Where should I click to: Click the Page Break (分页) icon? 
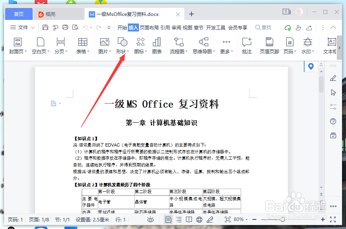point(61,46)
